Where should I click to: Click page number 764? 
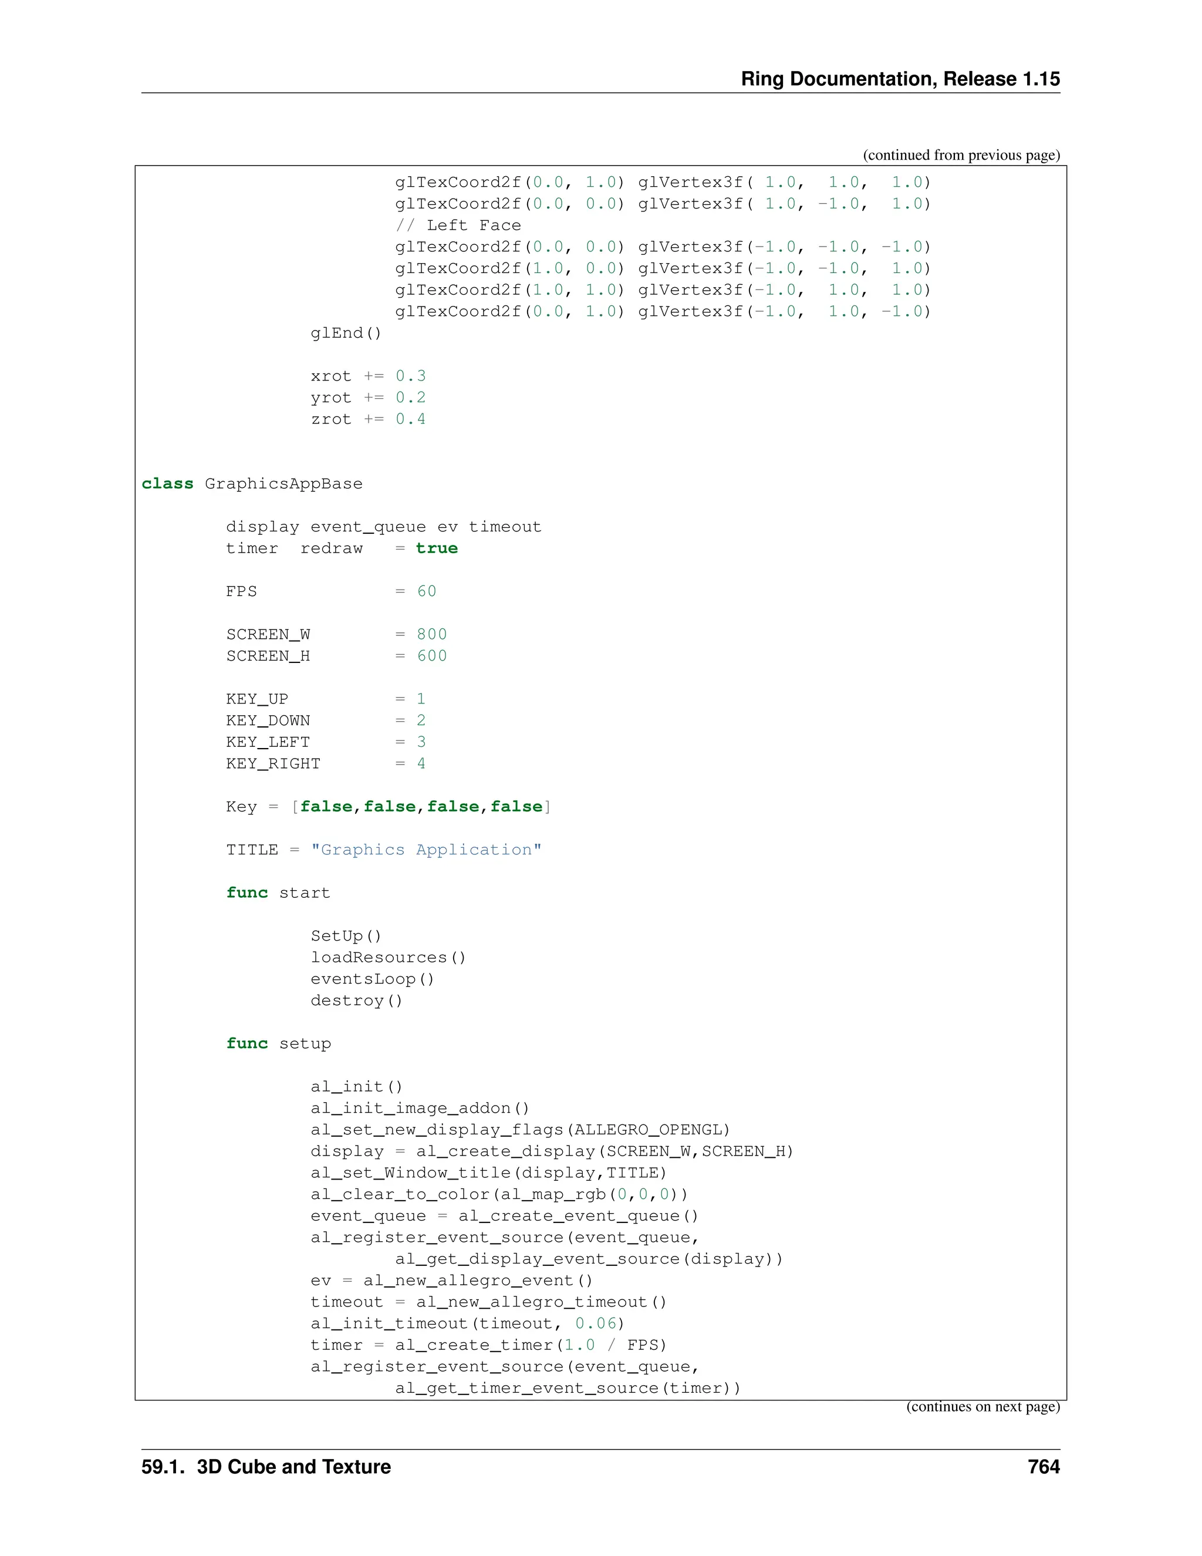(1043, 1467)
